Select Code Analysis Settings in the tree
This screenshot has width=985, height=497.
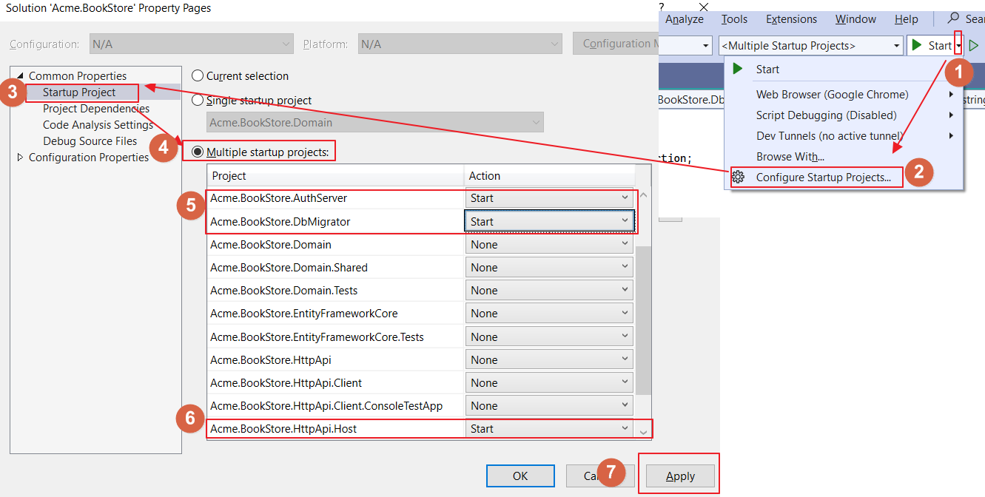click(98, 125)
